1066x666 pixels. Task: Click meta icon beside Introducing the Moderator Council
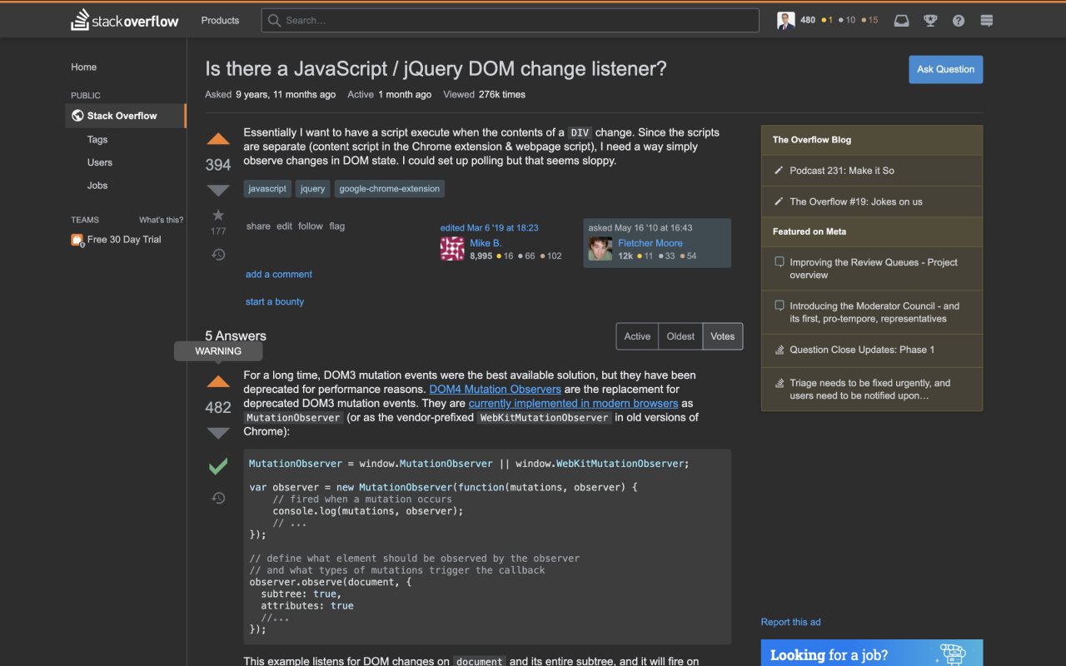(x=780, y=305)
